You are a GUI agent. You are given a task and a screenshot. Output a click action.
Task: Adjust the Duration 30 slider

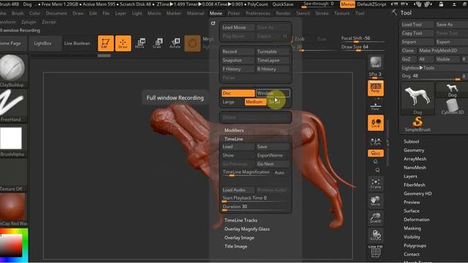tap(255, 207)
